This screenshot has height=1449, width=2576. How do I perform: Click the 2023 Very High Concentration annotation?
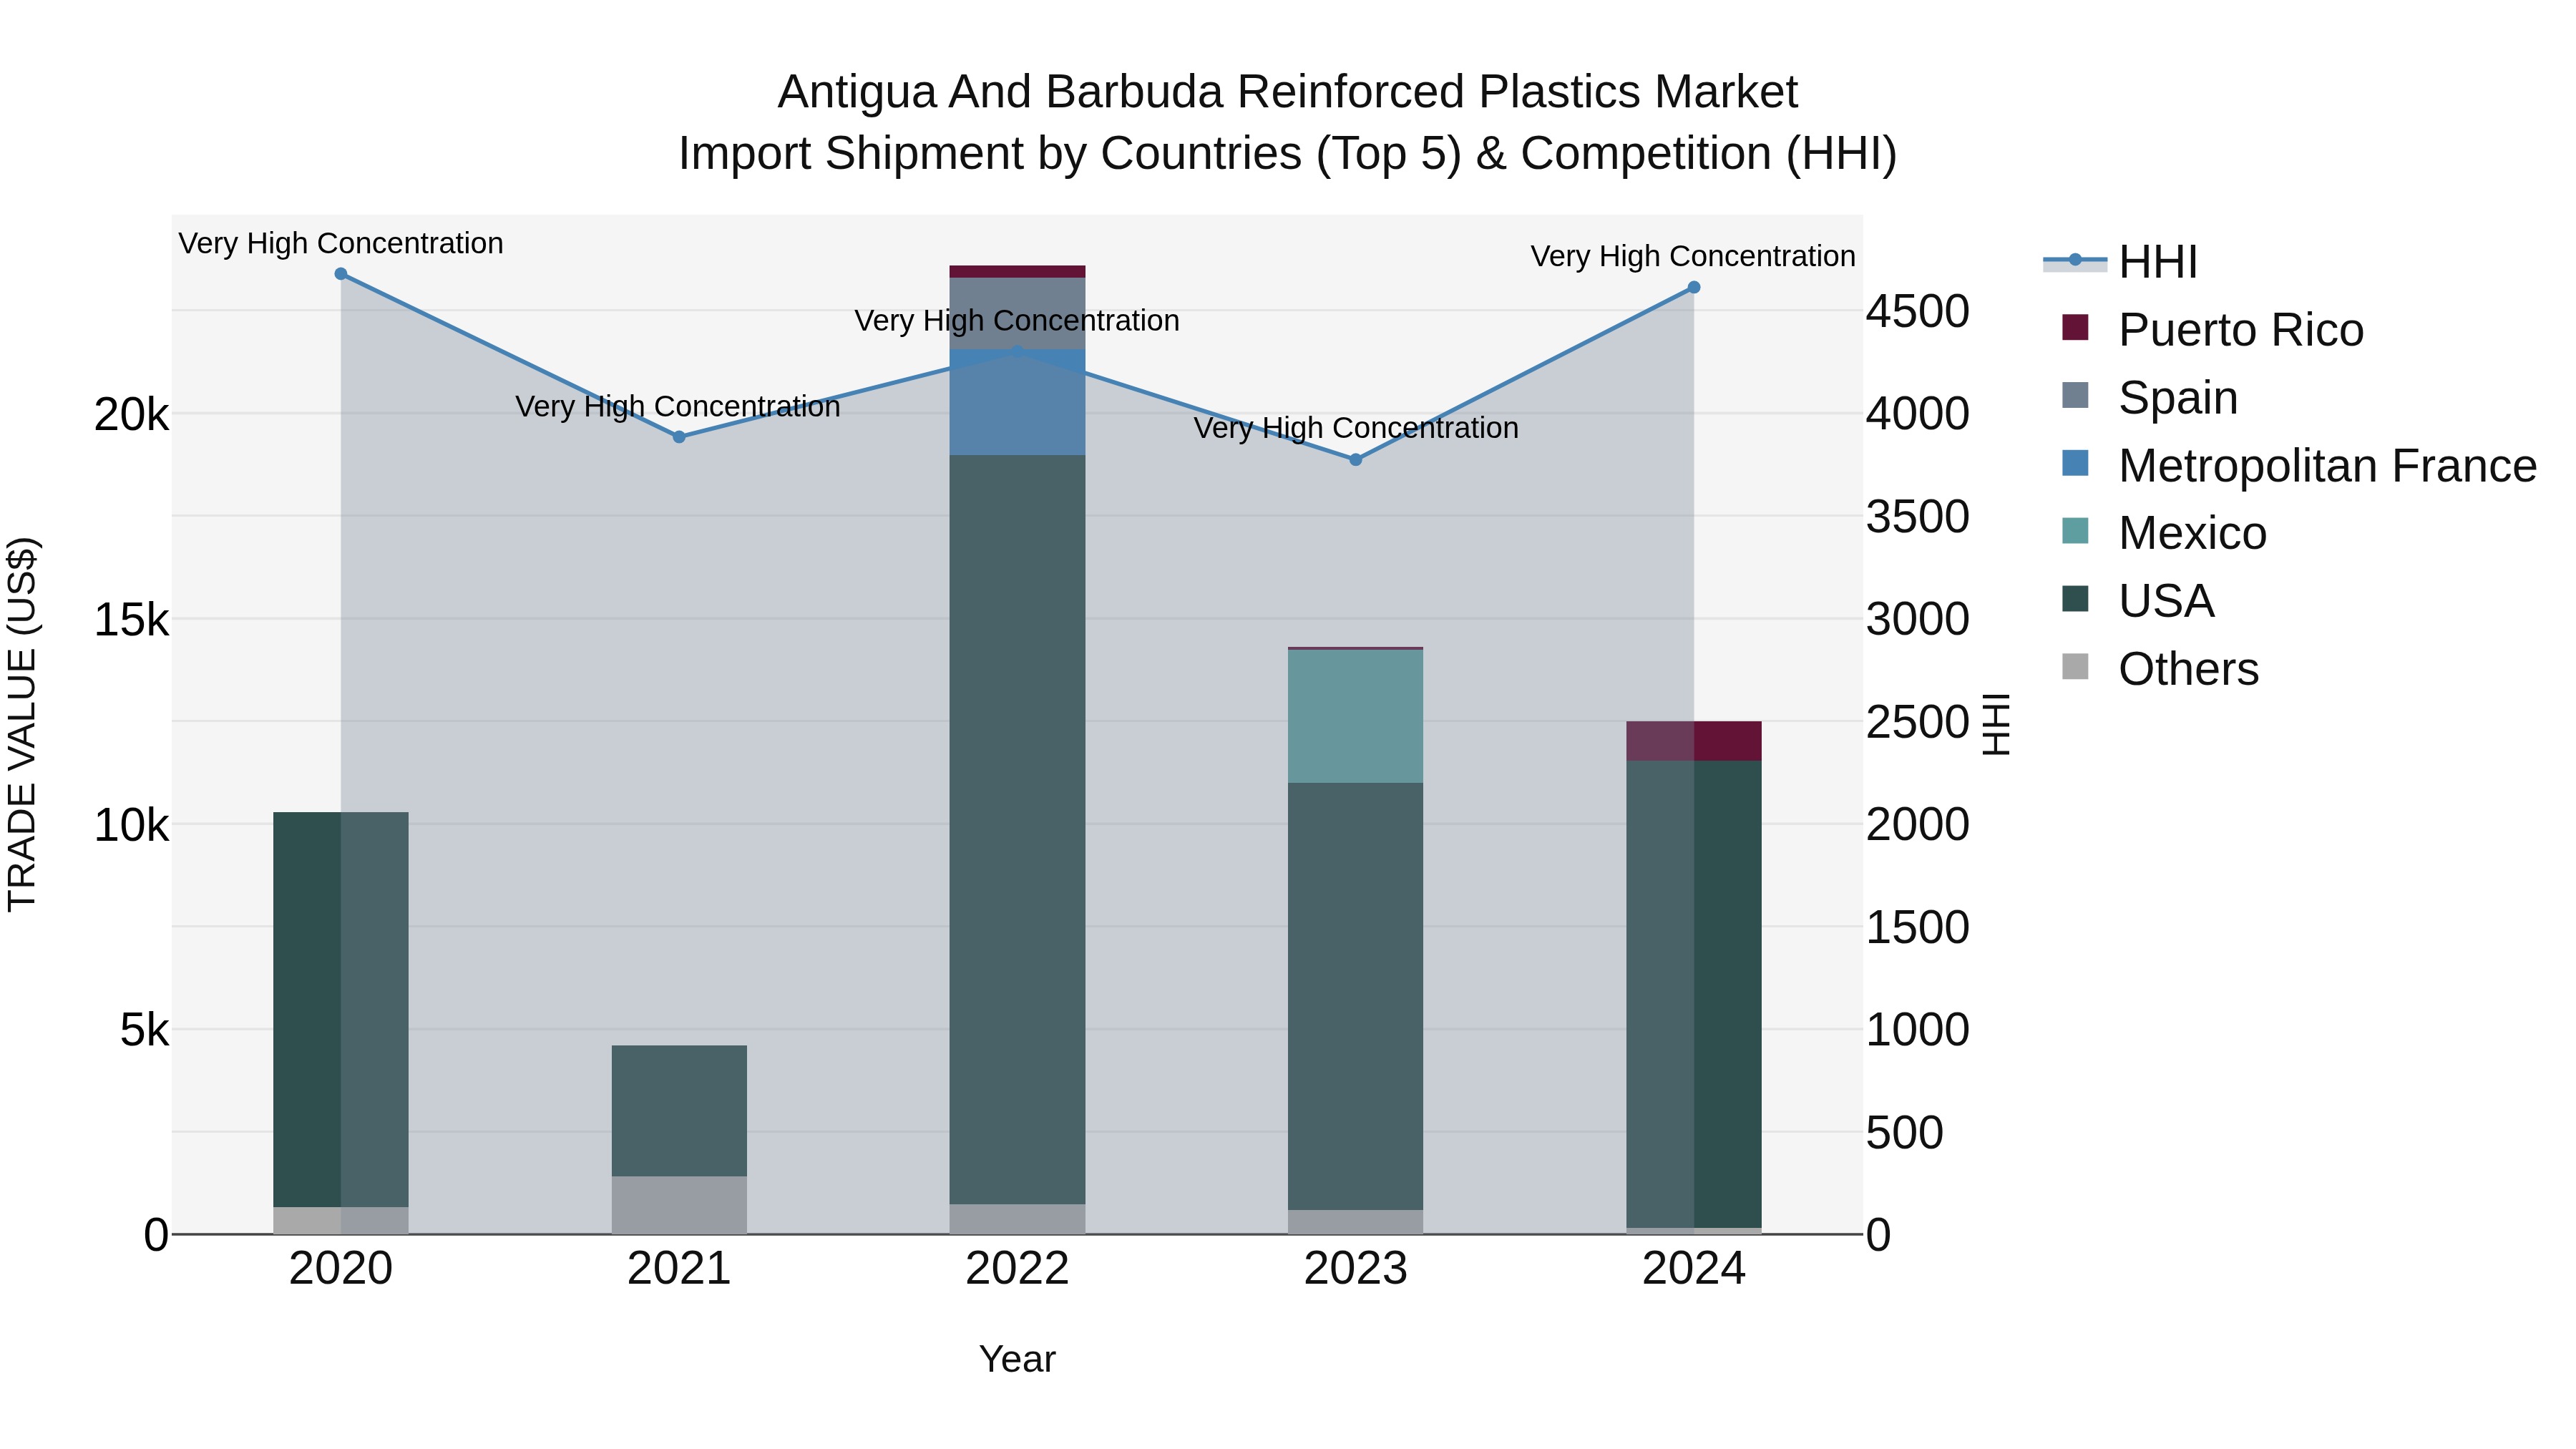pyautogui.click(x=1356, y=428)
